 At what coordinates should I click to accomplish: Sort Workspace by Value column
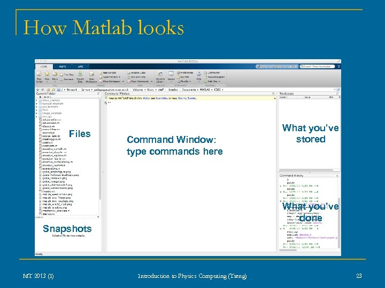307,97
